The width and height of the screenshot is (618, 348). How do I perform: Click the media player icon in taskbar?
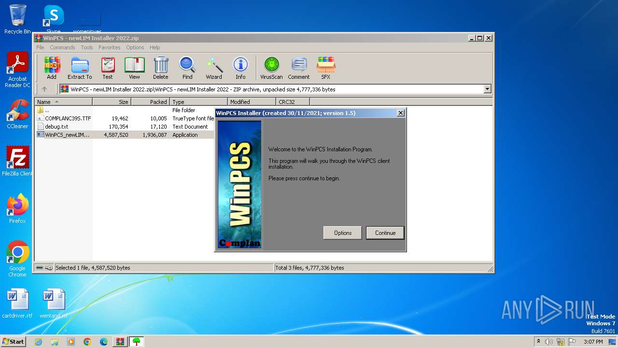[71, 342]
